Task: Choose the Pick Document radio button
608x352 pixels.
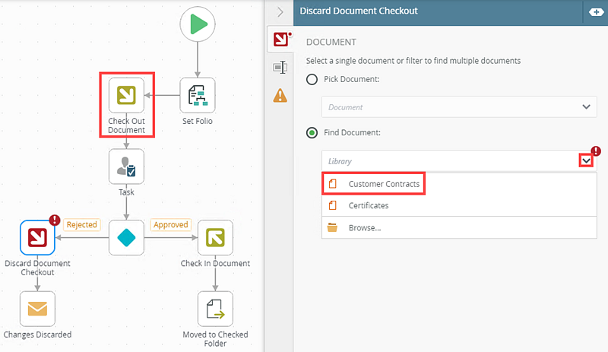Action: [x=312, y=80]
